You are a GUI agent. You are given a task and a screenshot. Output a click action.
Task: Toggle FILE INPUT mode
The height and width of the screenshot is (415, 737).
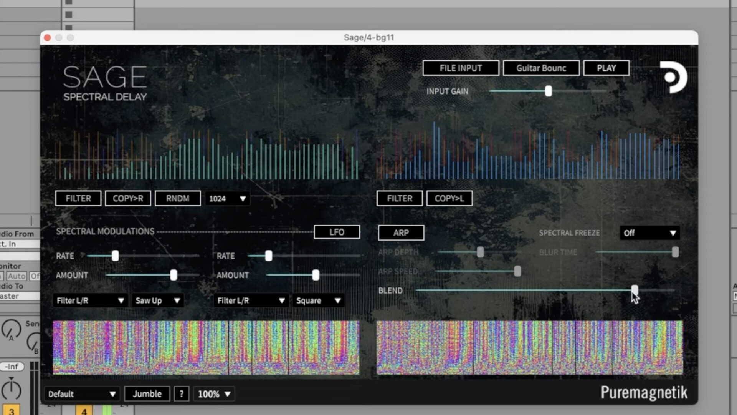pos(461,68)
